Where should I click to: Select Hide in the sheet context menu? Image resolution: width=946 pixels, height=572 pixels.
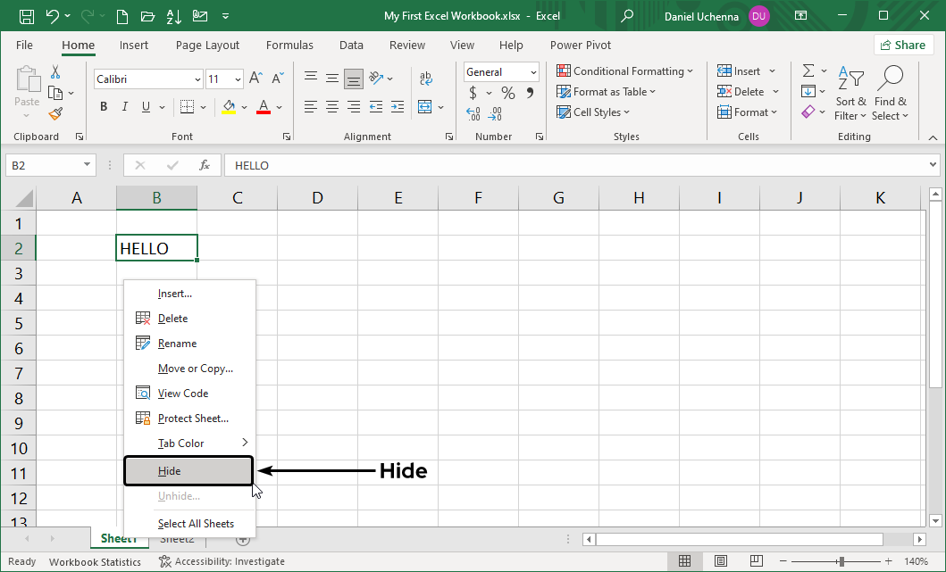pyautogui.click(x=170, y=470)
